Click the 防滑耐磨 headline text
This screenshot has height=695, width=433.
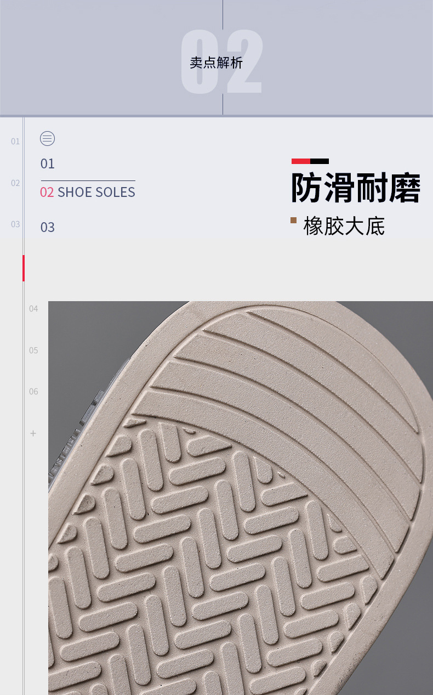pyautogui.click(x=356, y=188)
